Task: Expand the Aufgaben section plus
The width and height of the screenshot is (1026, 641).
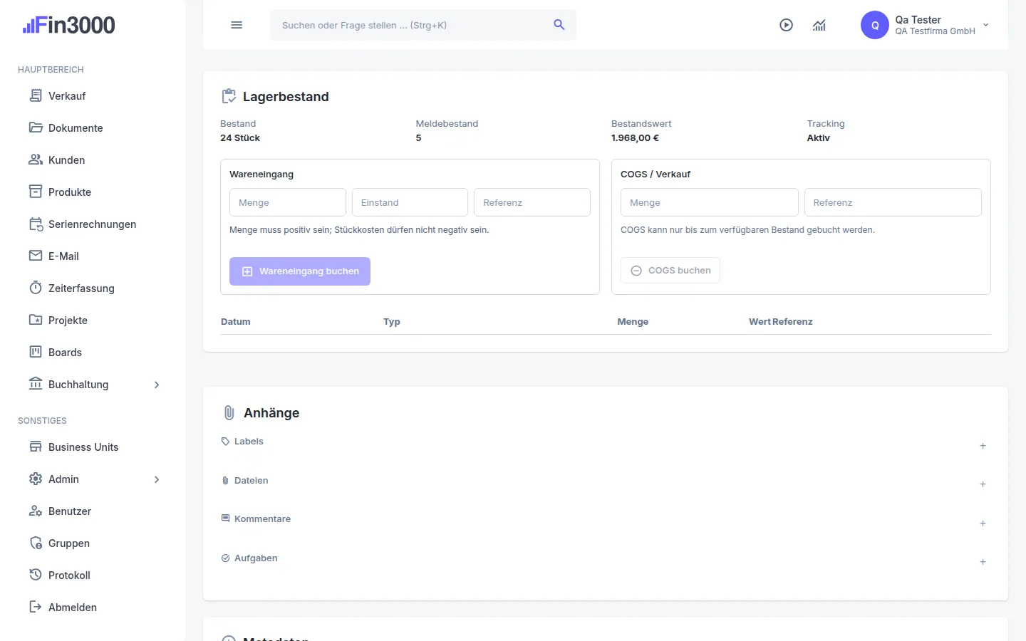Action: click(x=983, y=562)
